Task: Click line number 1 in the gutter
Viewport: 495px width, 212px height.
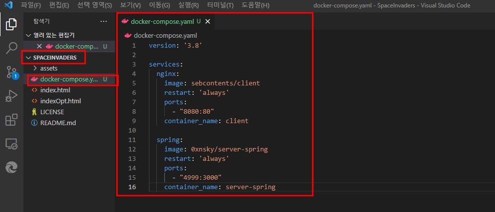Action: point(134,46)
